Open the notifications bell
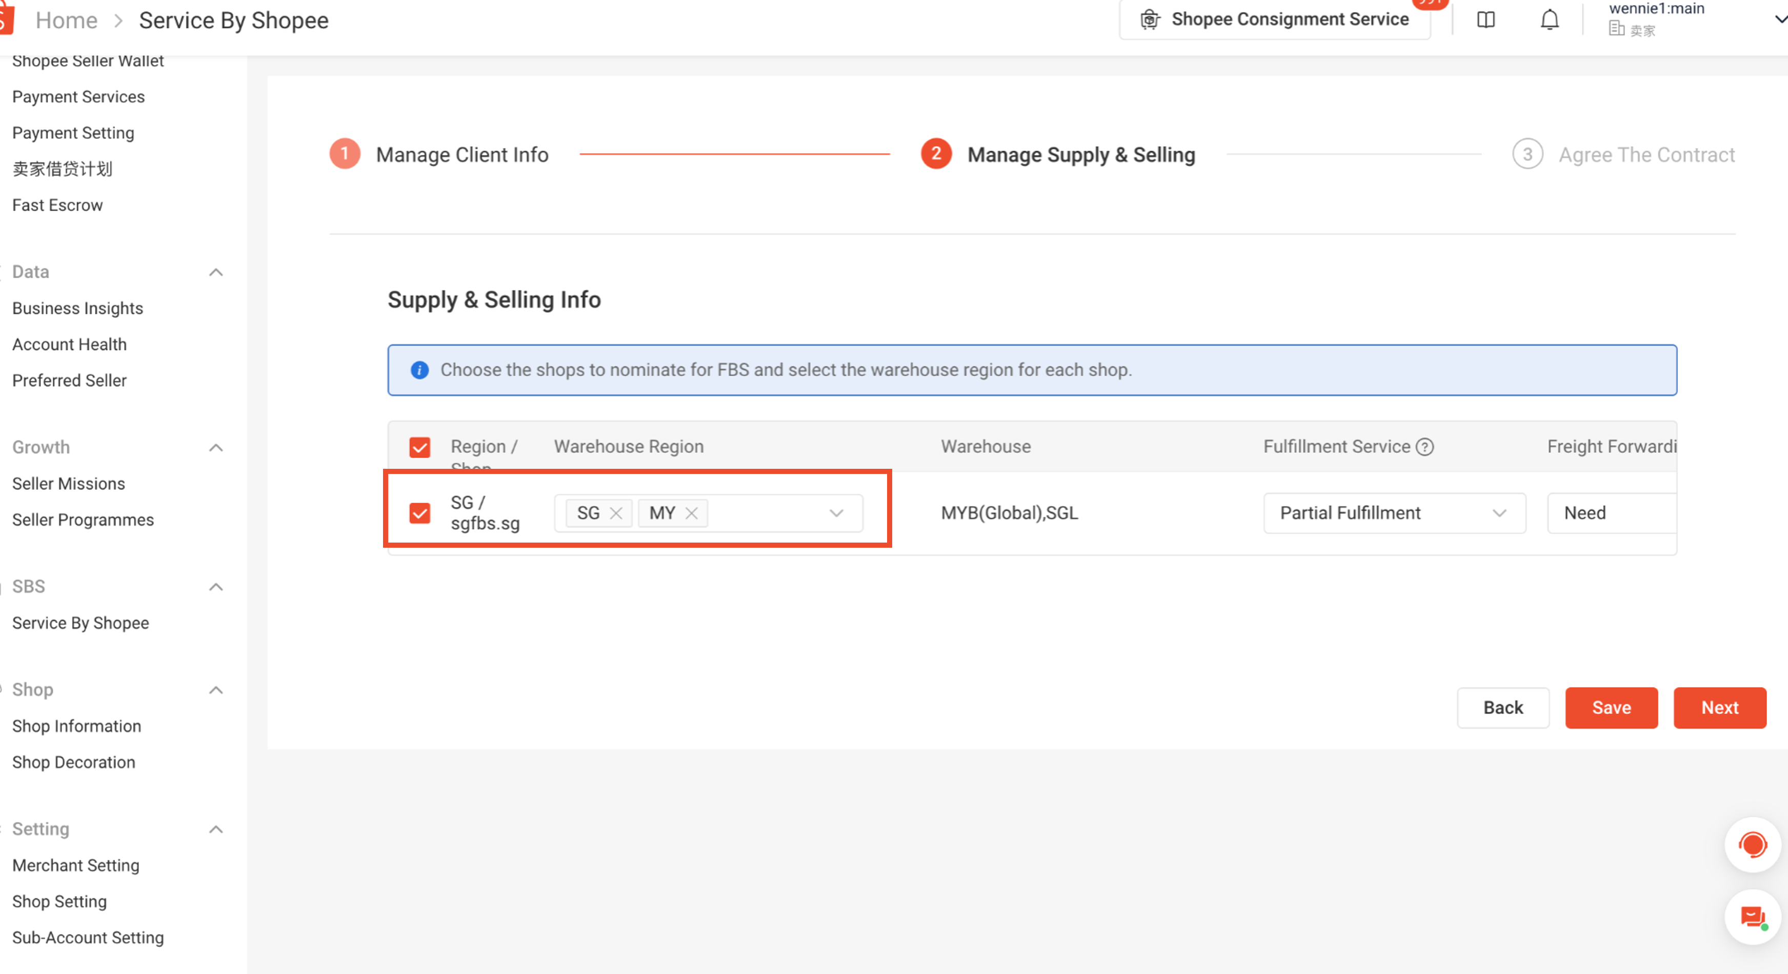The image size is (1788, 974). [1549, 19]
